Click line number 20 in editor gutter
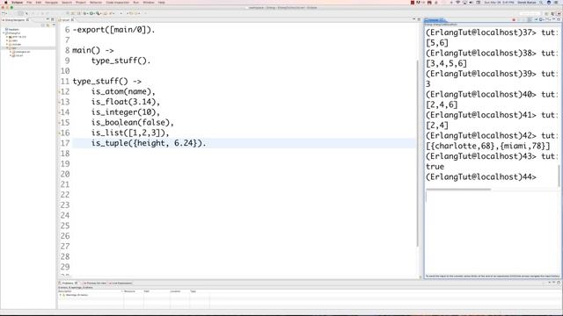Screen dimensions: 563x316 [x=65, y=174]
